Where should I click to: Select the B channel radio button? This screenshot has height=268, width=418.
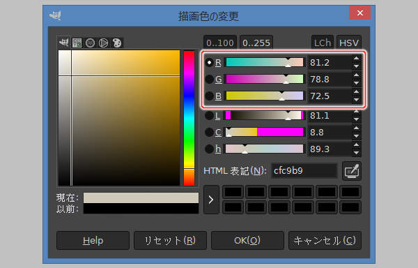click(x=209, y=96)
